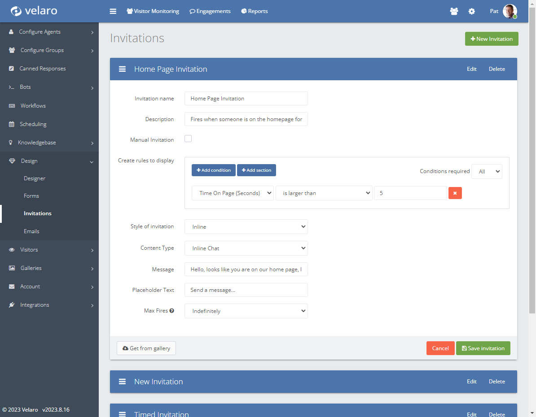Viewport: 536px width, 417px height.
Task: Expand the Configure Agents sidebar menu
Action: pyautogui.click(x=49, y=32)
